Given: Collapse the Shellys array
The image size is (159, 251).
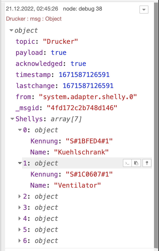Looking at the screenshot, I should pyautogui.click(x=12, y=119).
